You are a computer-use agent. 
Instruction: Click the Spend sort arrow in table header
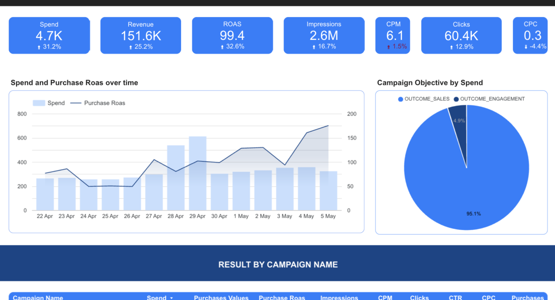[172, 298]
